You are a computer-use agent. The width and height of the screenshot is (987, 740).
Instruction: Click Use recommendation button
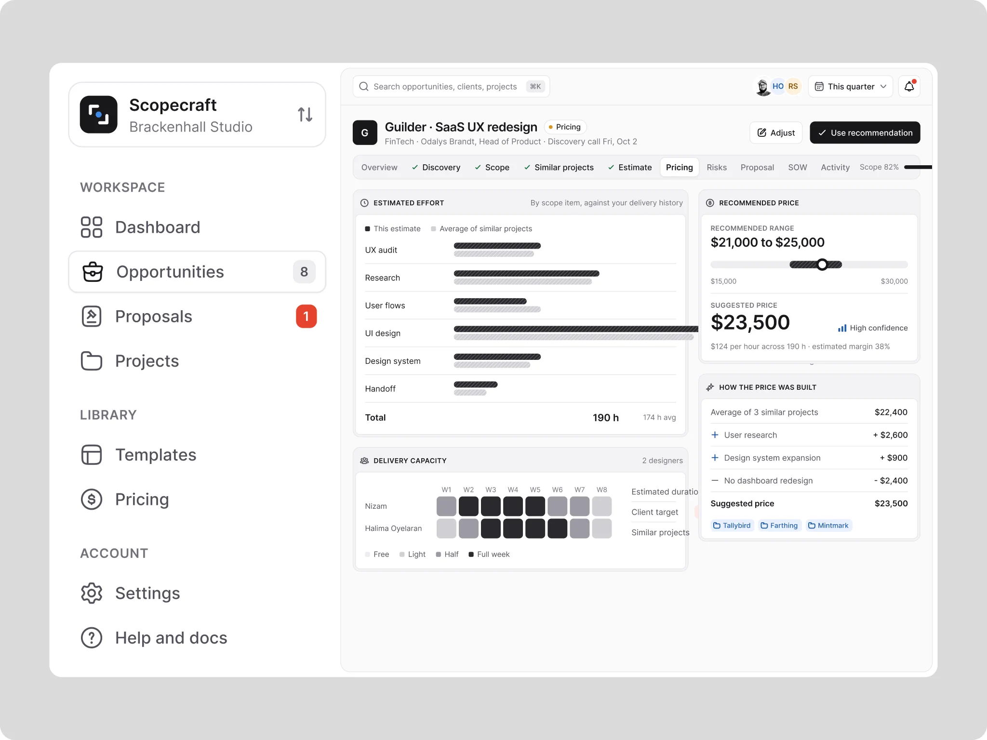(865, 132)
